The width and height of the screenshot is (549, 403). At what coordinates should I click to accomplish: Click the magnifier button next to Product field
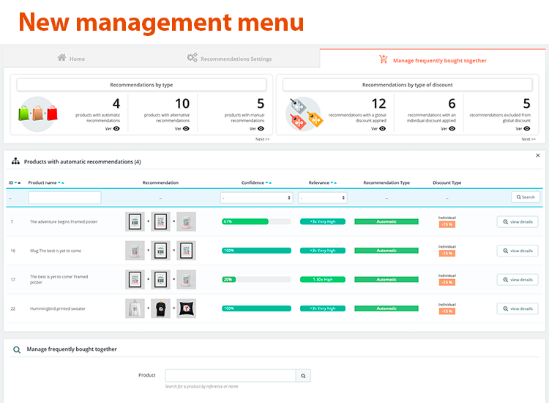[x=303, y=376]
